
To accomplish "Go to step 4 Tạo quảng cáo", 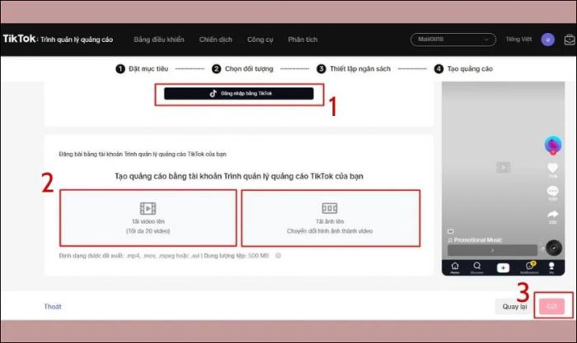I will click(463, 68).
